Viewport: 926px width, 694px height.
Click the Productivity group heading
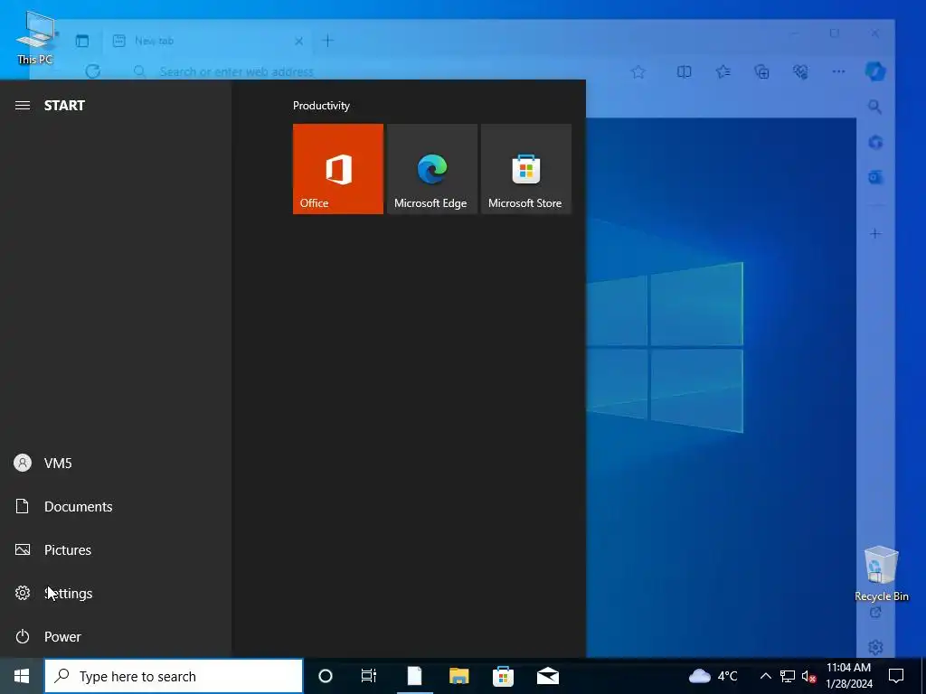(321, 106)
